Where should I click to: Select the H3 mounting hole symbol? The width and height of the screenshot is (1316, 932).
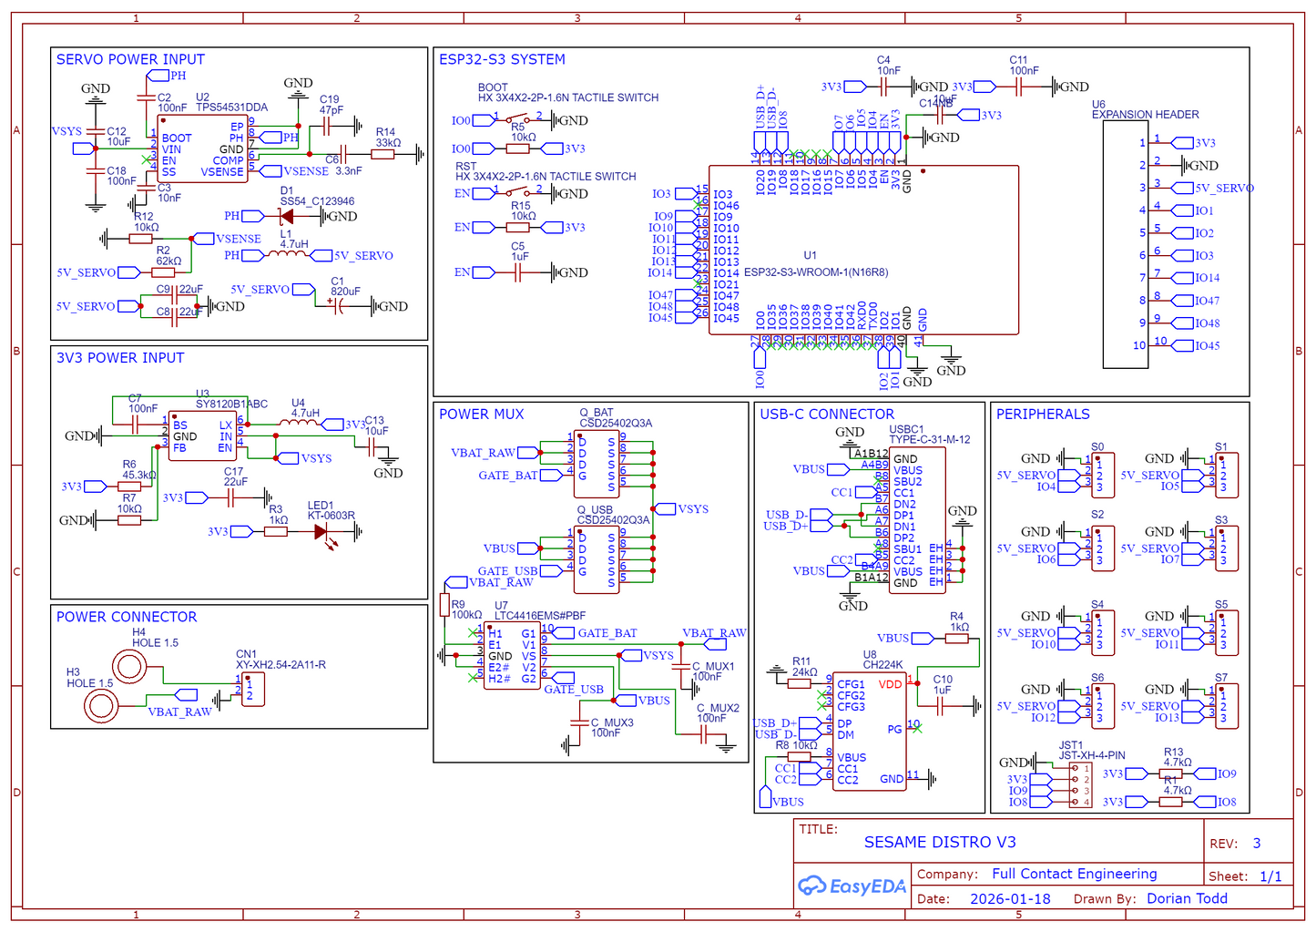[102, 705]
